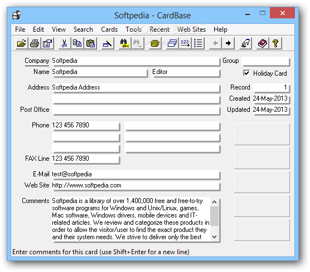
Task: Click the stacked cards icon
Action: pos(172,43)
